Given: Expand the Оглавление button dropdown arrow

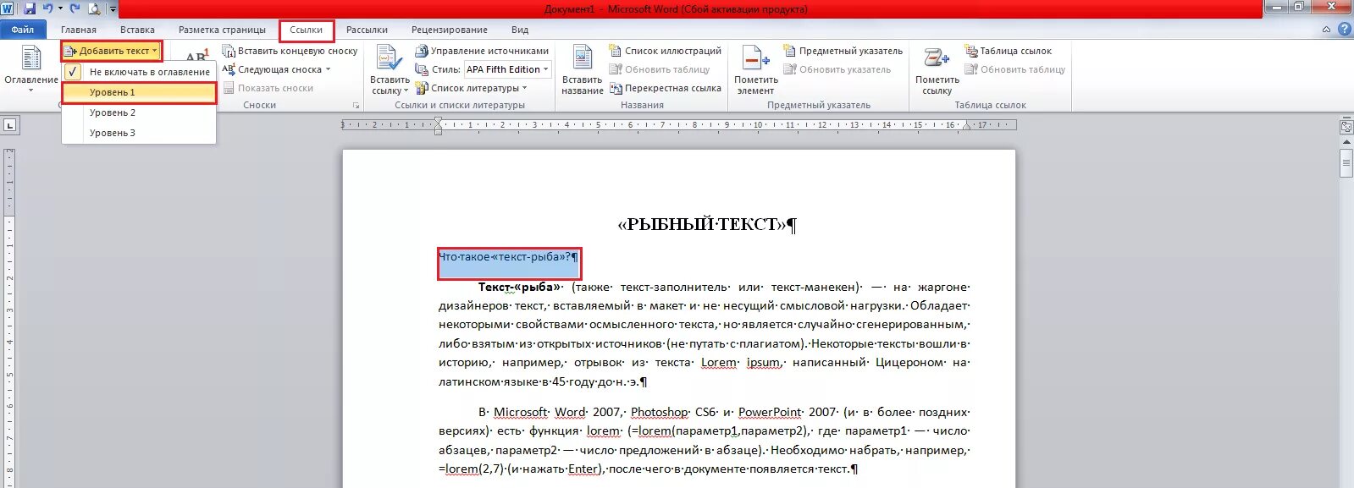Looking at the screenshot, I should click(x=31, y=90).
